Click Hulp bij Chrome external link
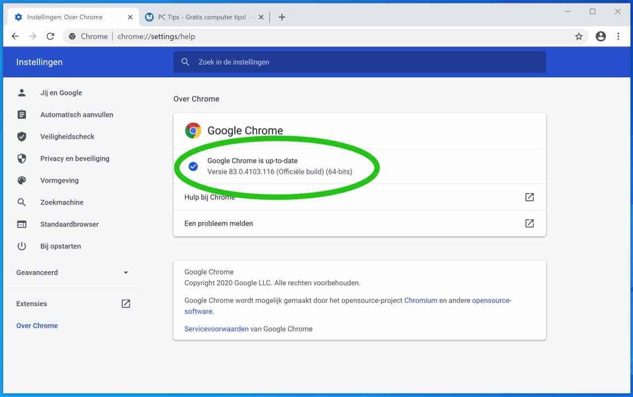Image resolution: width=633 pixels, height=397 pixels. [529, 197]
